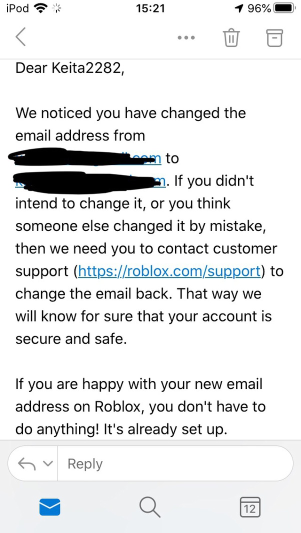Screen dimensions: 301x533
Task: Switch to the Mail envelope tab
Action: click(x=50, y=507)
